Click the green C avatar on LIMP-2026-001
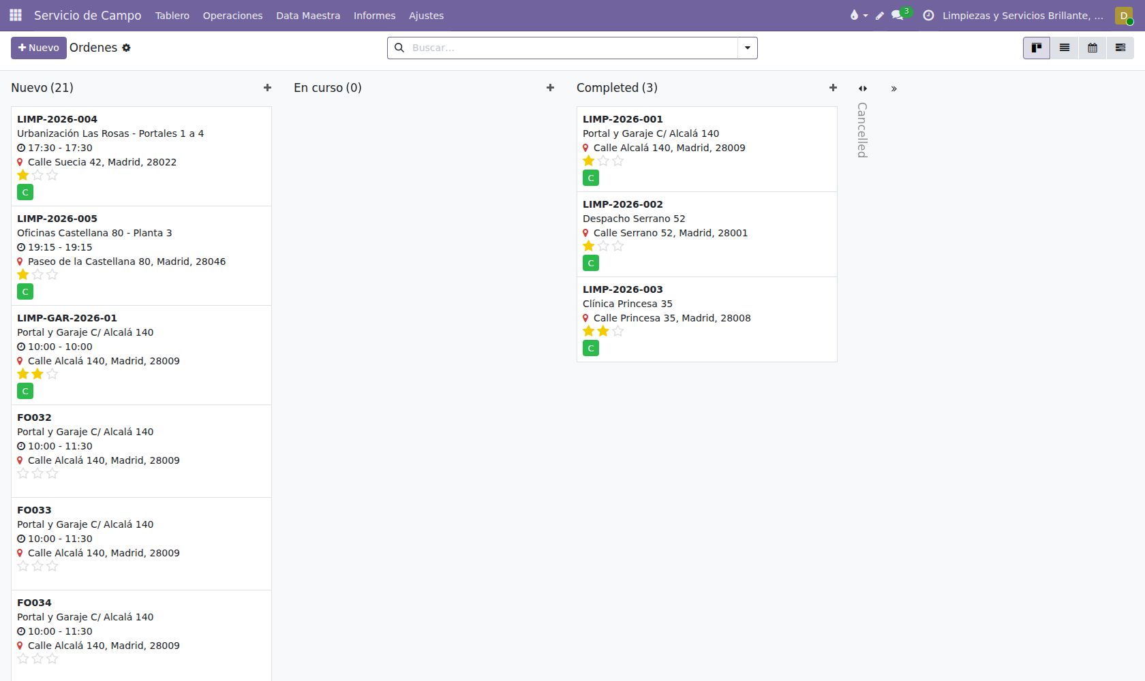 click(591, 178)
